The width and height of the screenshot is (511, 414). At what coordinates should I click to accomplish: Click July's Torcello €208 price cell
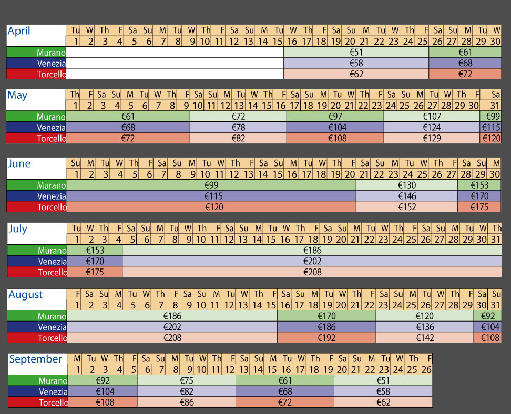(312, 272)
